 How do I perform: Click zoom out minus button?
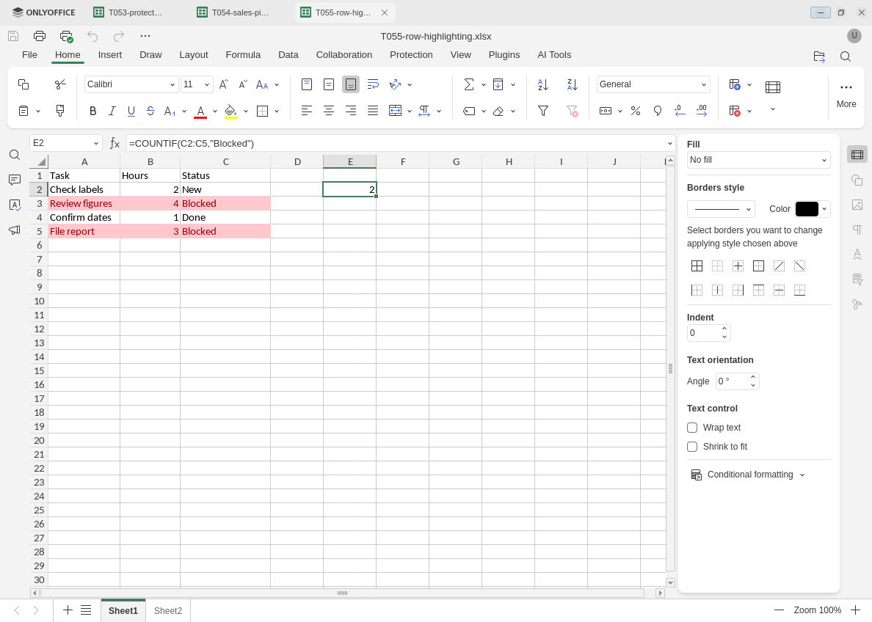point(779,610)
